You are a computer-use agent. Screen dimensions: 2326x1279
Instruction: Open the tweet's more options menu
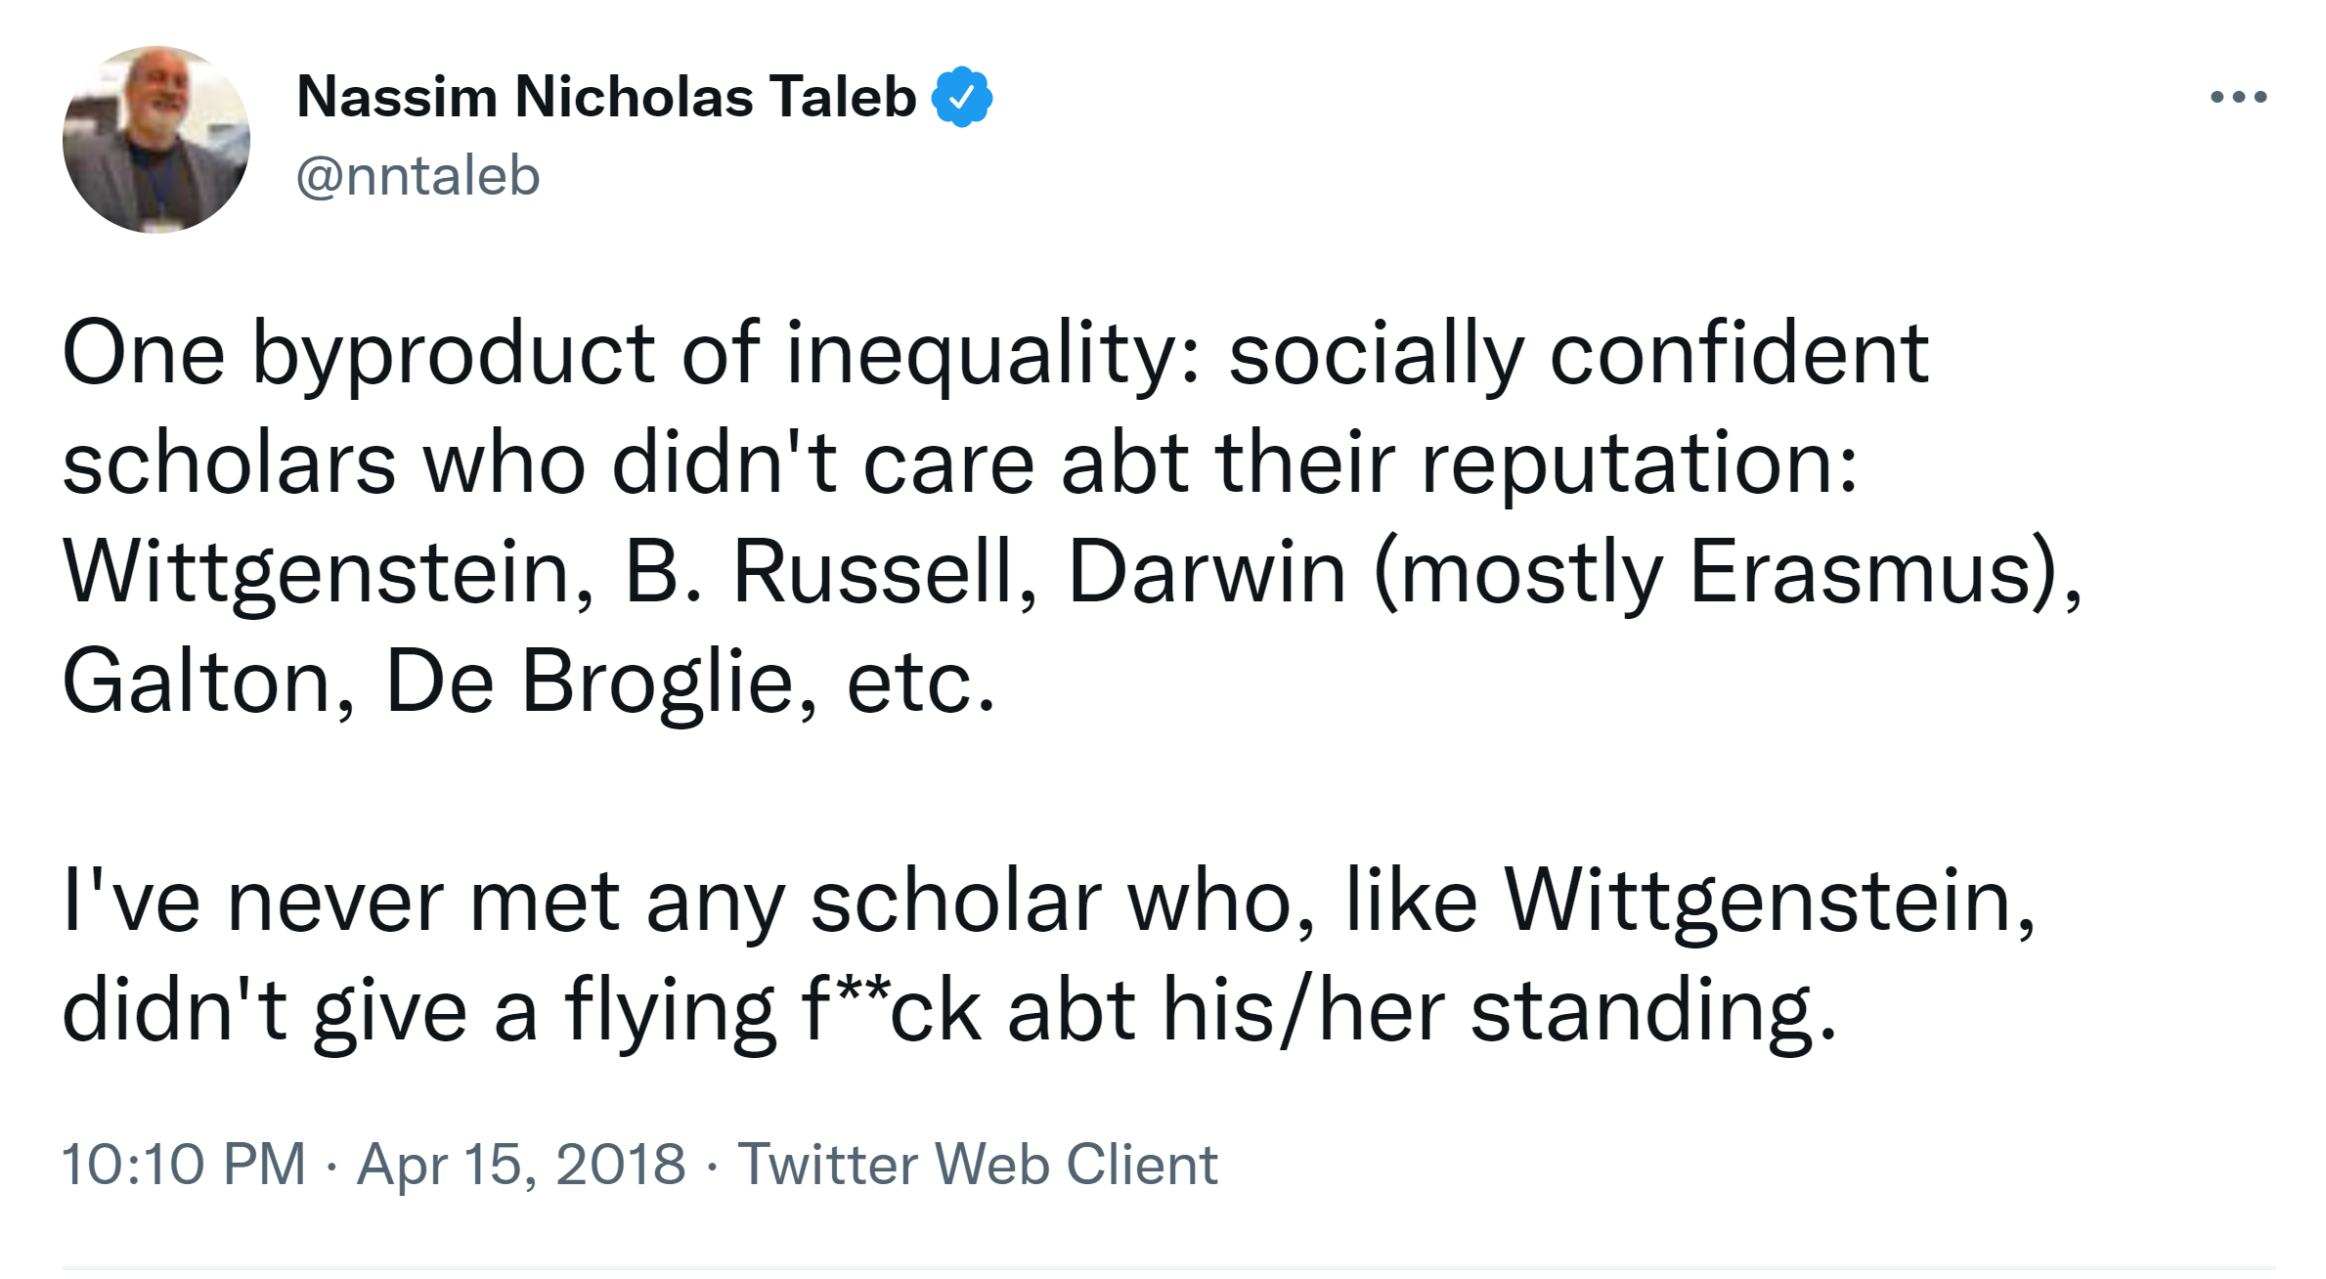(2238, 97)
